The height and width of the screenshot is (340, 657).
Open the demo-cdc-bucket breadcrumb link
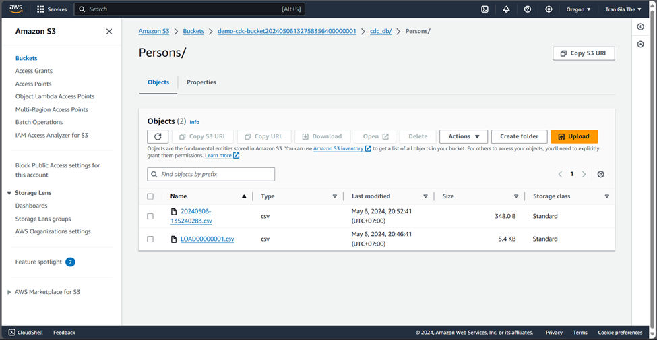[286, 32]
